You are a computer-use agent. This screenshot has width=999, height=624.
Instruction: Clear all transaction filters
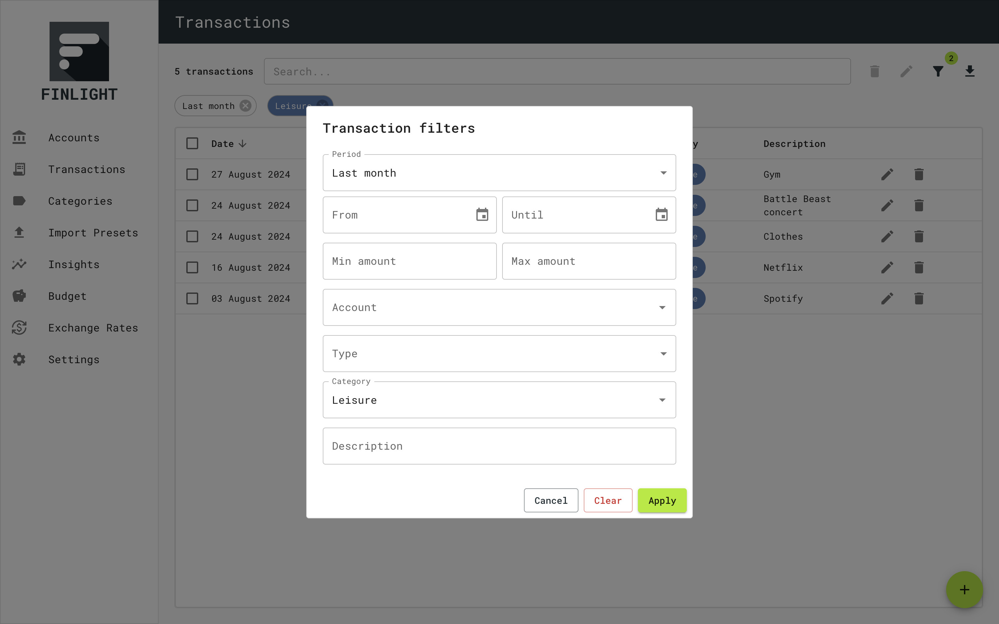608,501
